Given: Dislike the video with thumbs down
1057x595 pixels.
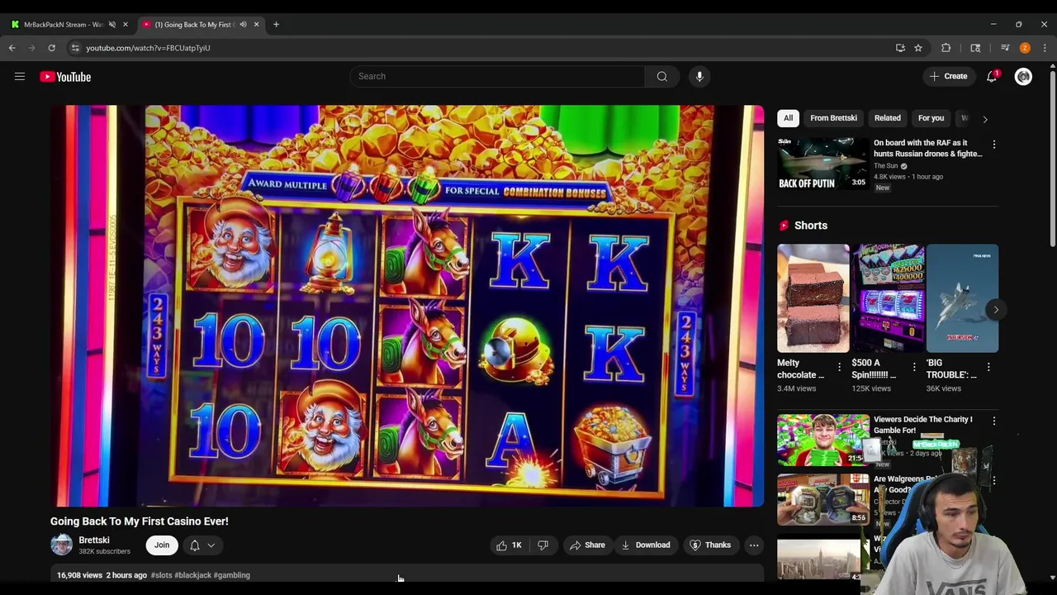Looking at the screenshot, I should point(543,545).
